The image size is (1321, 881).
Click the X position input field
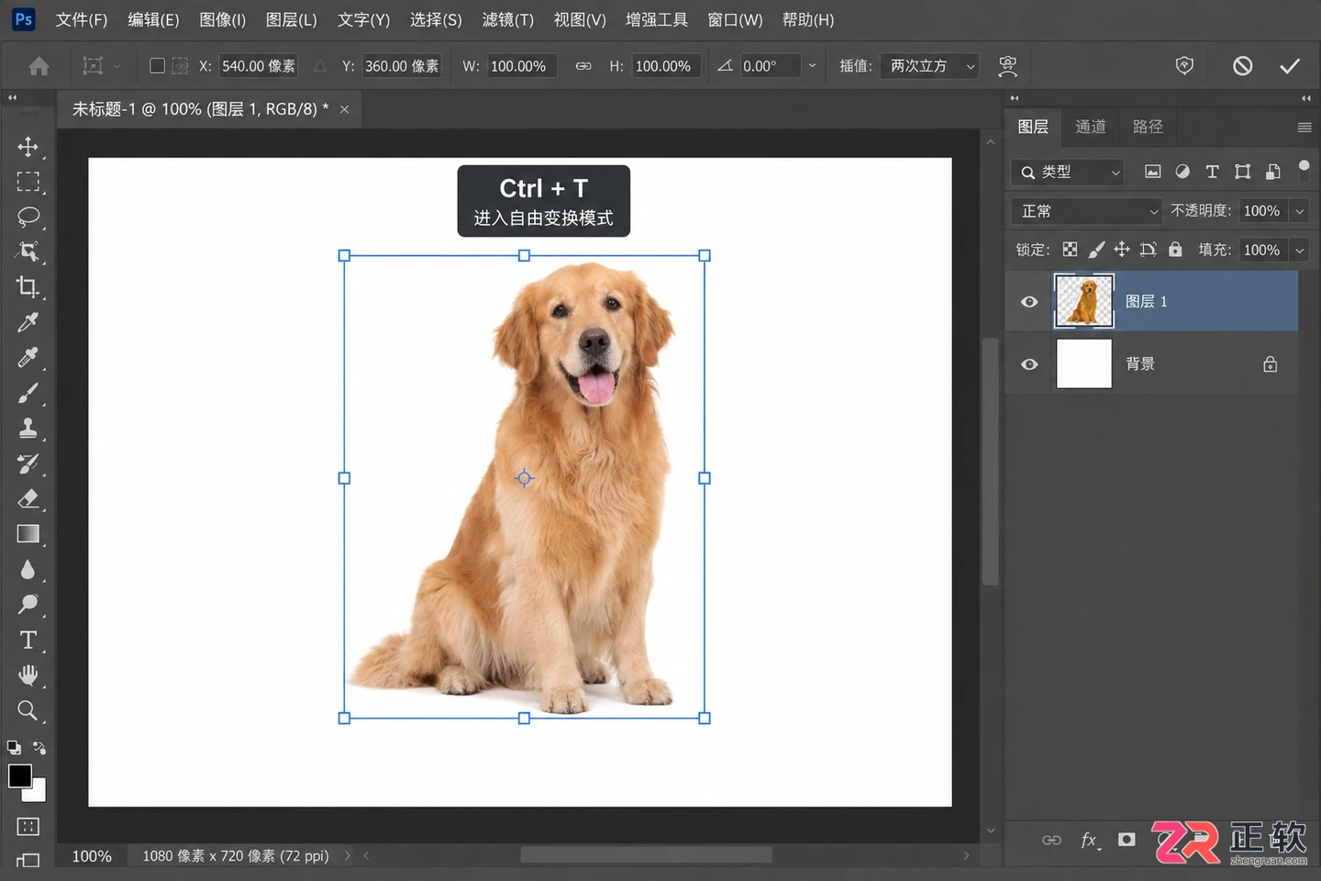point(258,66)
